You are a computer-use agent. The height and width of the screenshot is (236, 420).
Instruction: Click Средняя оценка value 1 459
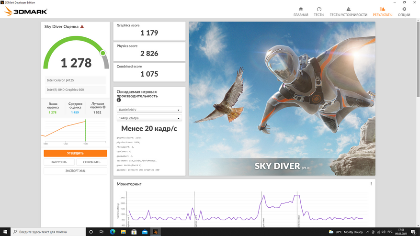click(75, 112)
